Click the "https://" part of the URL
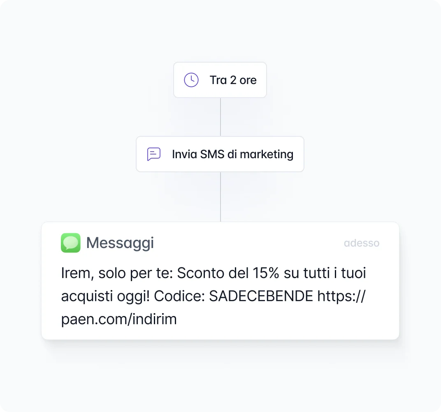Image resolution: width=441 pixels, height=412 pixels. pos(341,296)
